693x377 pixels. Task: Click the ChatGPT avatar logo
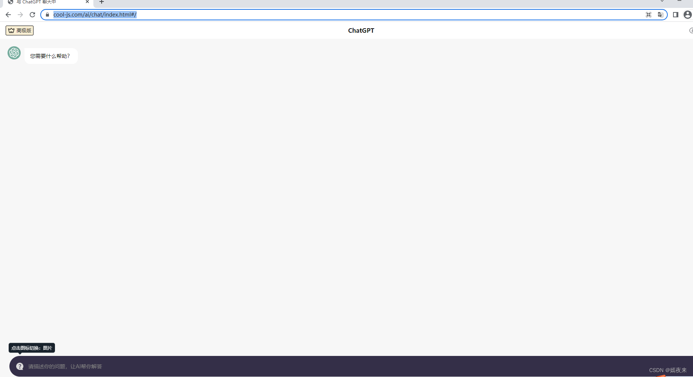(14, 53)
